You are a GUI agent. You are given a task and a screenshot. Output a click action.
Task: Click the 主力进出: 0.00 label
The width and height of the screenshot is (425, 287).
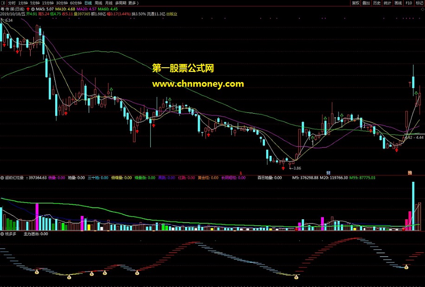36,234
